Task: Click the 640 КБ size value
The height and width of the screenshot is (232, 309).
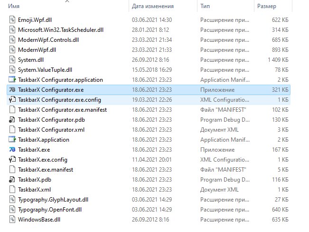Action: click(280, 210)
